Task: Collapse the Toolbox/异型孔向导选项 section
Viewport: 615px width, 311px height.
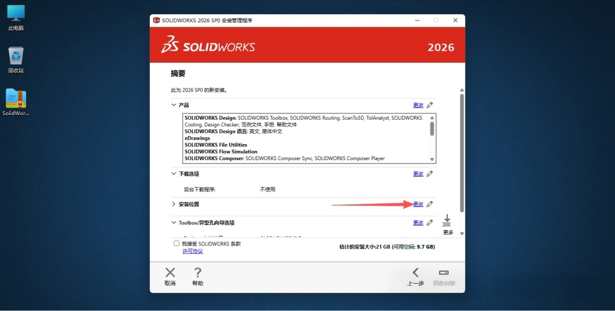Action: tap(174, 223)
